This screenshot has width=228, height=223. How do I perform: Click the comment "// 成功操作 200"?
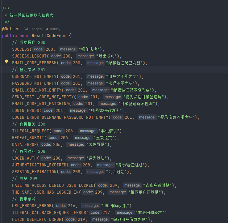pyautogui.click(x=29, y=43)
